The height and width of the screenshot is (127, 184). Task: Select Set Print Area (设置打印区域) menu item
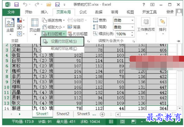point(62,42)
